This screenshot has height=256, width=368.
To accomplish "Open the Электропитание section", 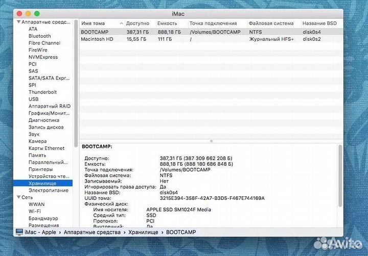I will tap(49, 191).
